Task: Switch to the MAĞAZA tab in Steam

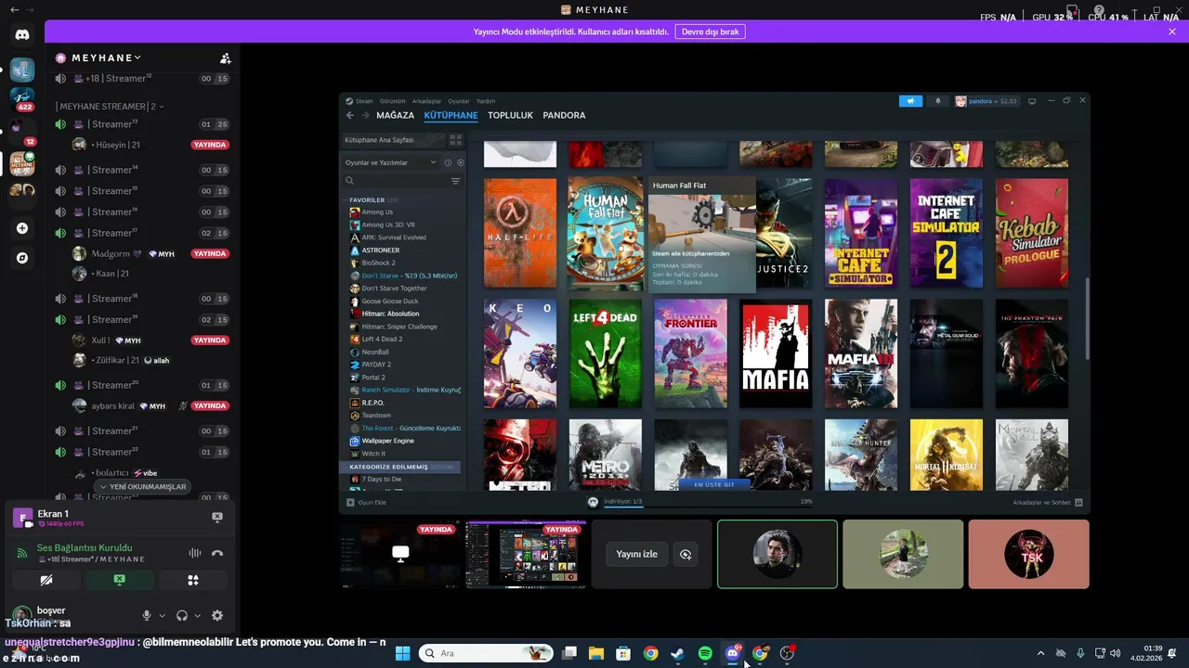Action: click(x=396, y=116)
